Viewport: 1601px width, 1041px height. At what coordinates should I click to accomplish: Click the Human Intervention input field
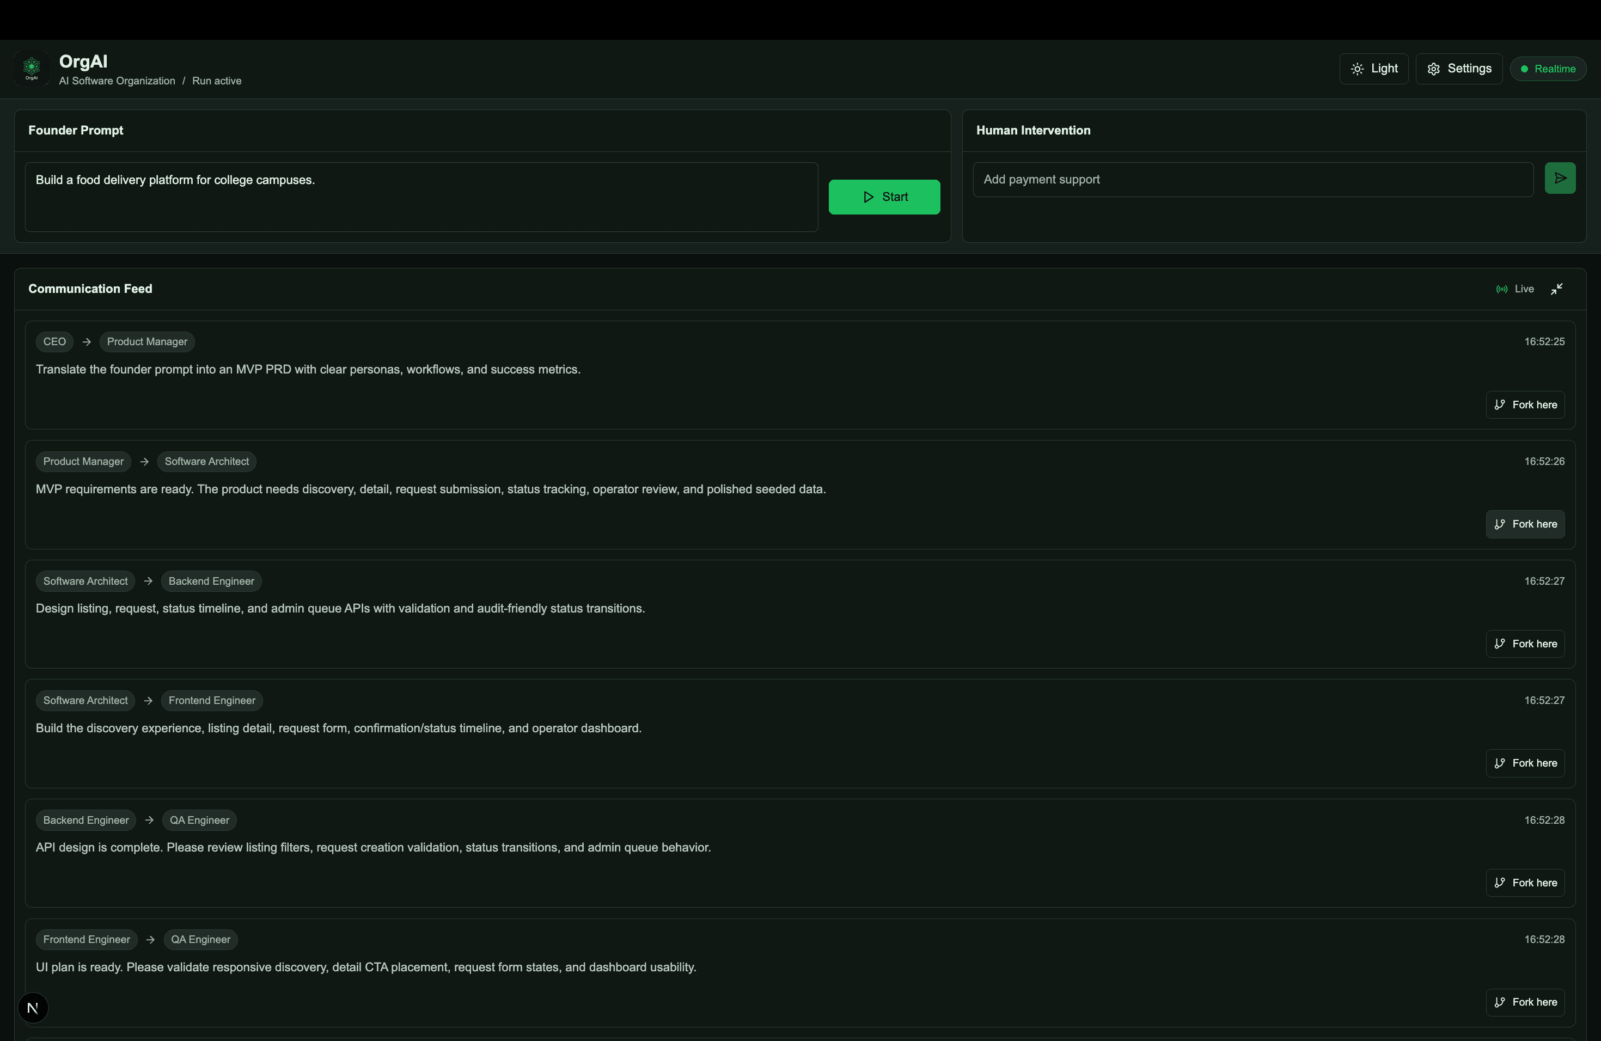pyautogui.click(x=1252, y=180)
